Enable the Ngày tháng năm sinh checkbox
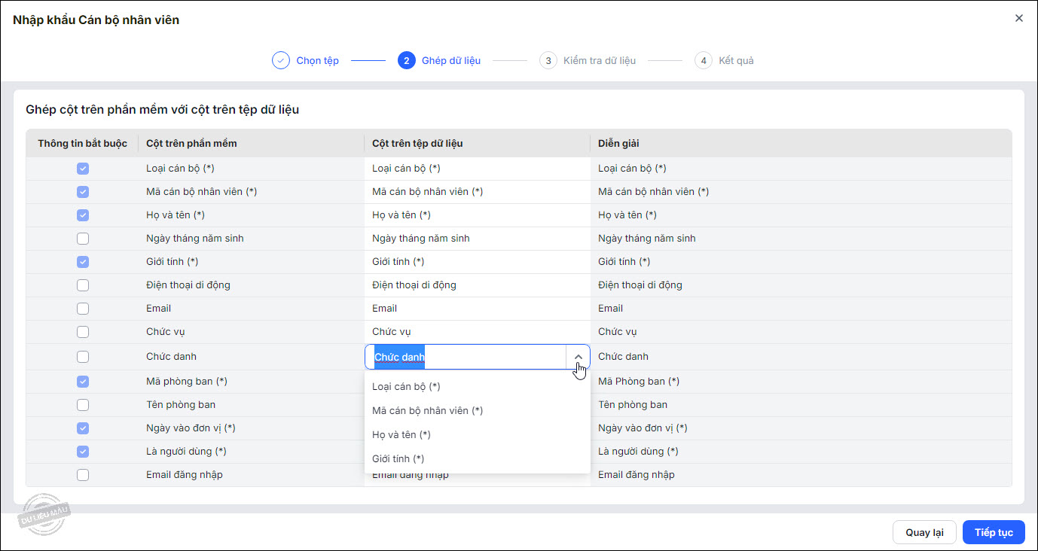Screen dimensions: 1038x551 pos(83,239)
